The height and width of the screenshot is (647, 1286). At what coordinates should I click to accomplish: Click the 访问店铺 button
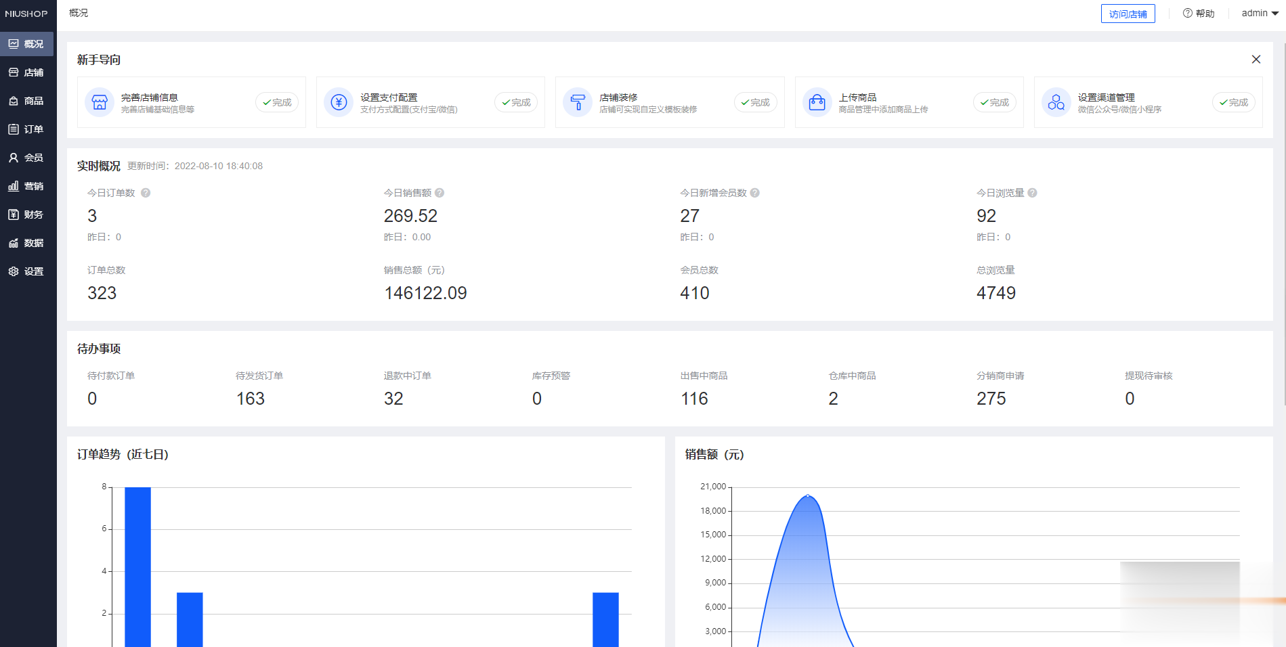1128,14
